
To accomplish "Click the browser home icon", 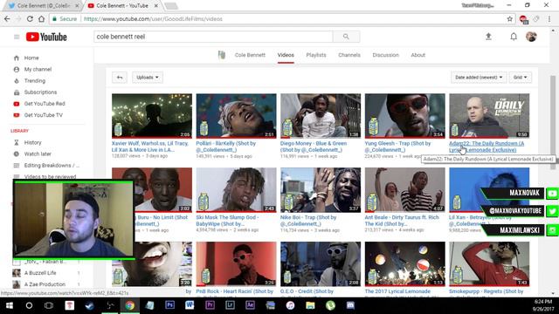I will 41,19.
